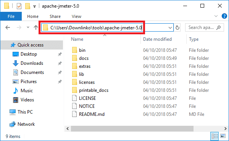Select the extras folder icon
229x141 pixels.
coord(74,66)
